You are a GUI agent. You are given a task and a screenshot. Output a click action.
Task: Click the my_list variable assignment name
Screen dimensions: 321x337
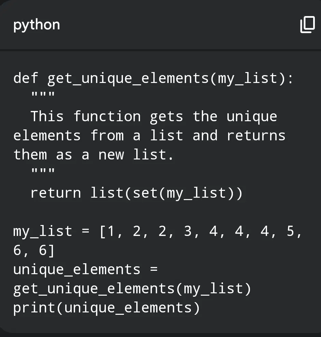pyautogui.click(x=43, y=232)
